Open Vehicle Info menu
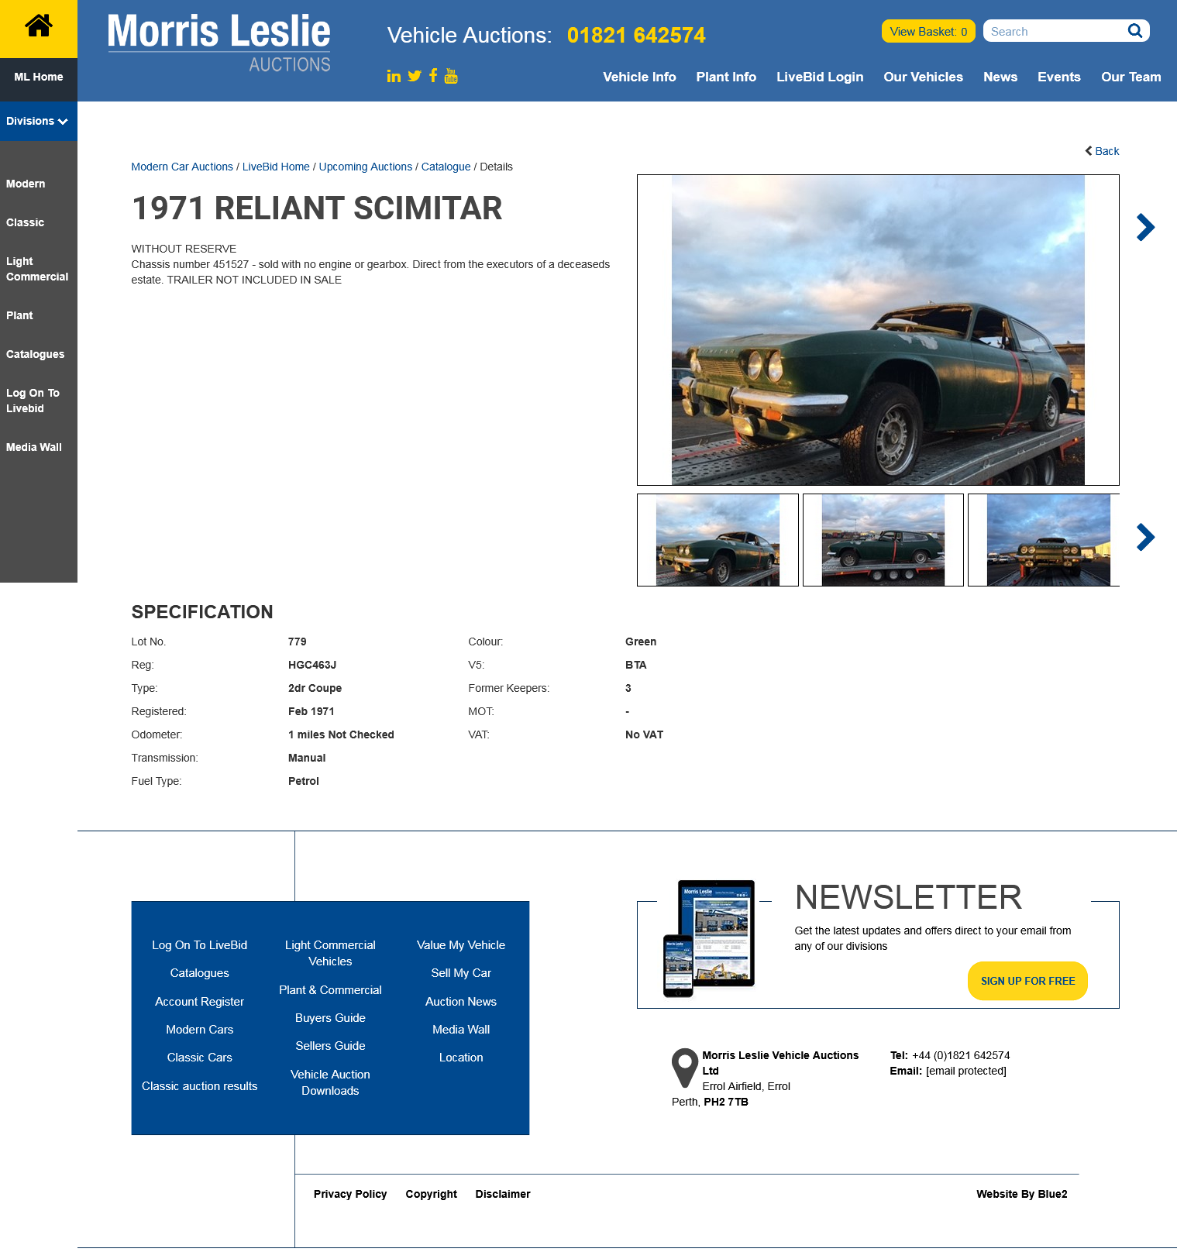This screenshot has height=1259, width=1177. click(x=639, y=77)
